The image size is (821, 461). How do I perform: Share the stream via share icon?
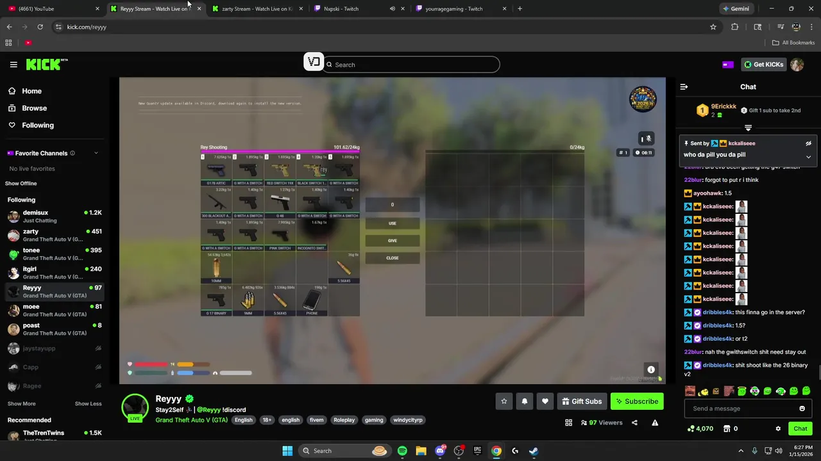[634, 423]
